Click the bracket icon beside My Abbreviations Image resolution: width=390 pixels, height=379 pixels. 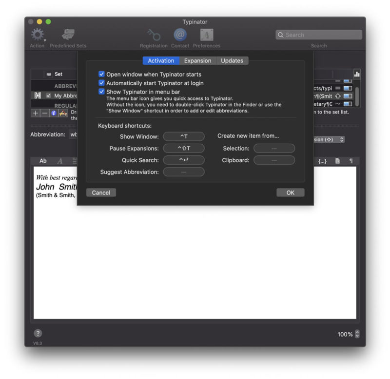coord(38,95)
